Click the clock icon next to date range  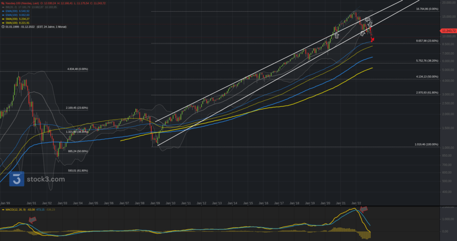(3, 27)
